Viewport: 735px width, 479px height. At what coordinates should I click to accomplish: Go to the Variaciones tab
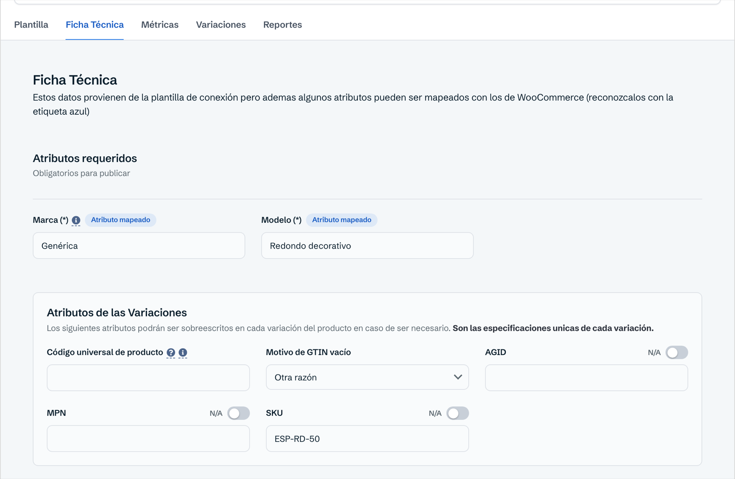click(221, 25)
